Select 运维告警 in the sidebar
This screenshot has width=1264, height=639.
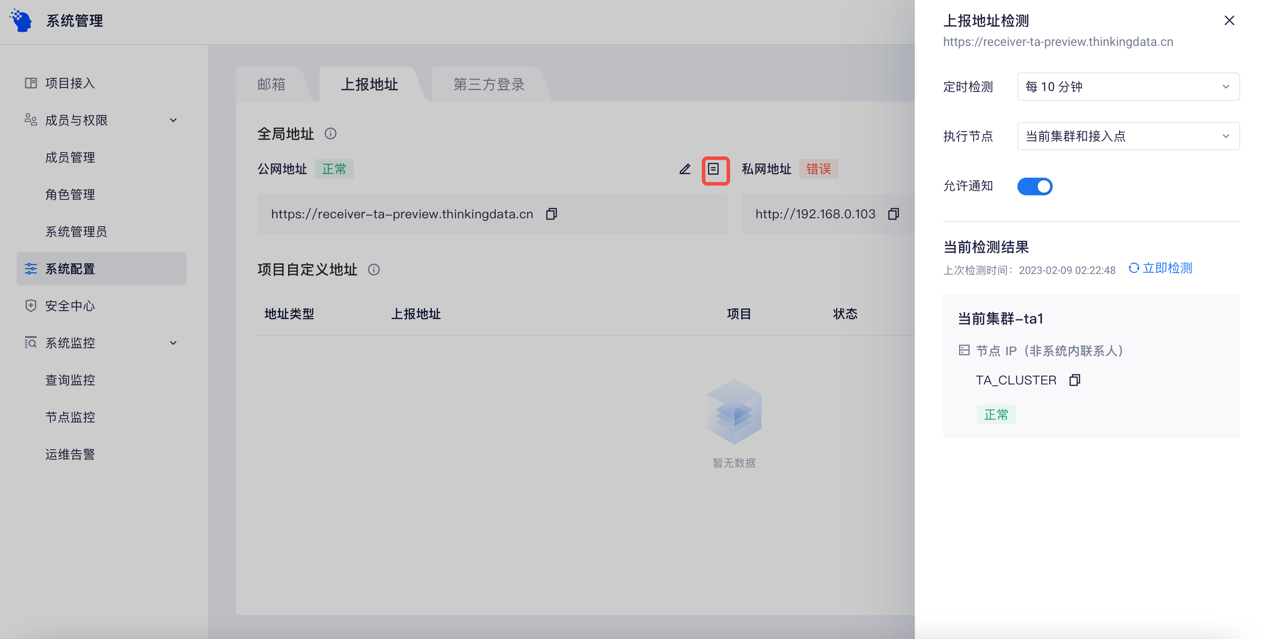coord(70,453)
